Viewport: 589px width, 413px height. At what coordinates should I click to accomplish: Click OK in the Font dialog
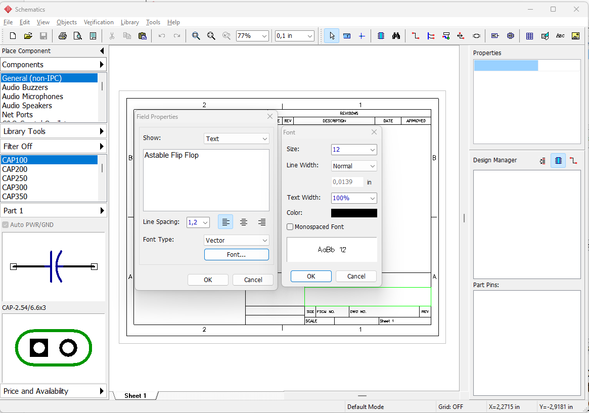click(x=311, y=277)
